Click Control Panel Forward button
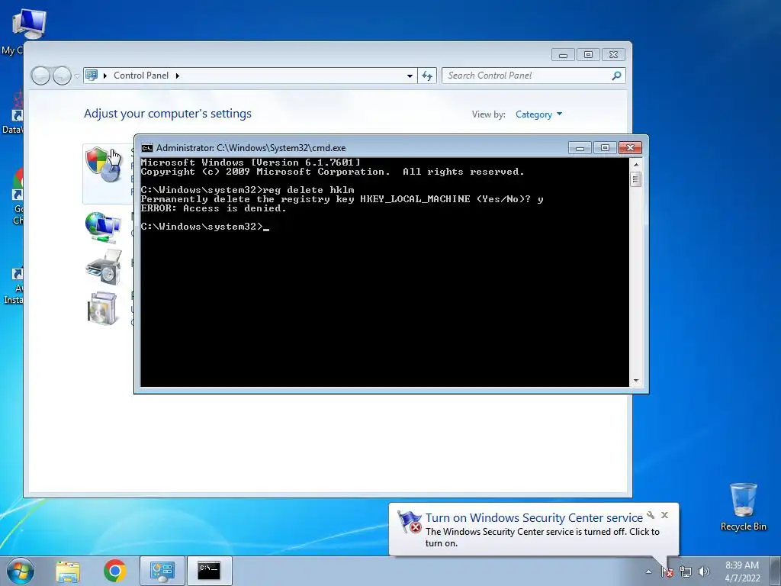This screenshot has width=781, height=586. pyautogui.click(x=62, y=76)
